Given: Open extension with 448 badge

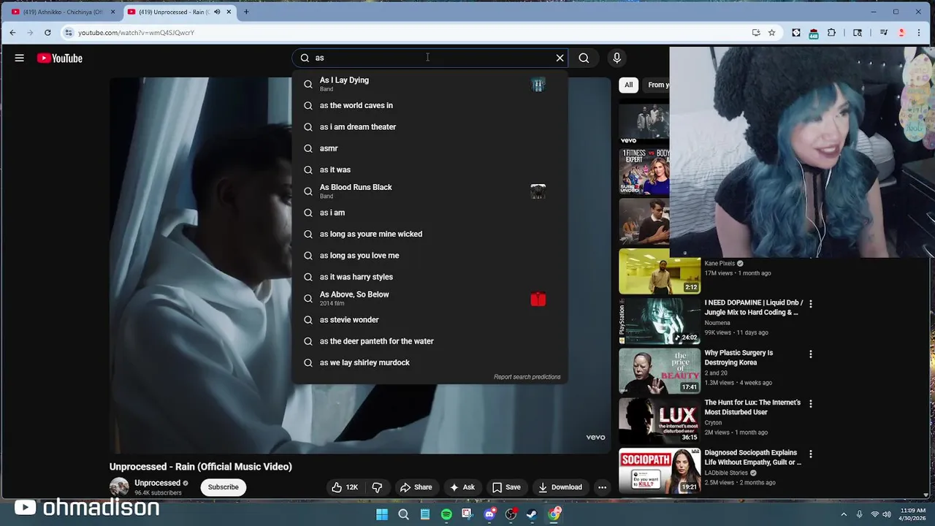Looking at the screenshot, I should pyautogui.click(x=814, y=33).
